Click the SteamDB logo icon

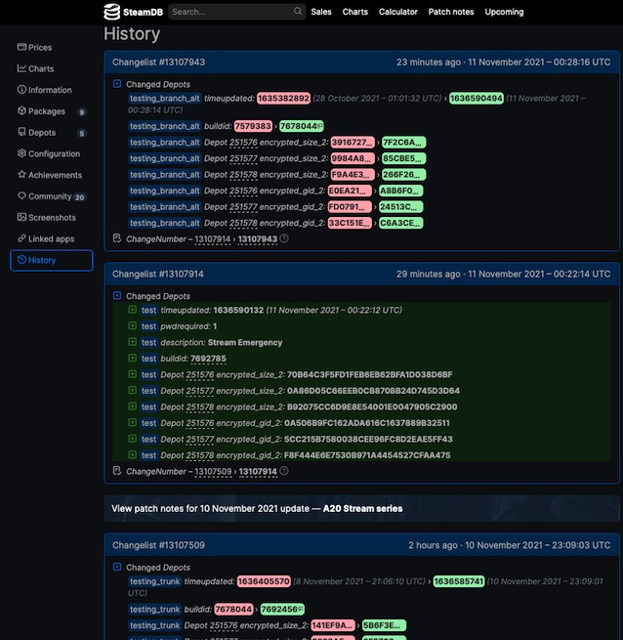click(114, 12)
